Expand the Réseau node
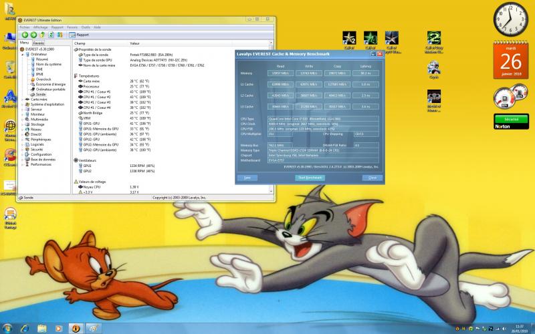The height and width of the screenshot is (334, 535). [23, 130]
